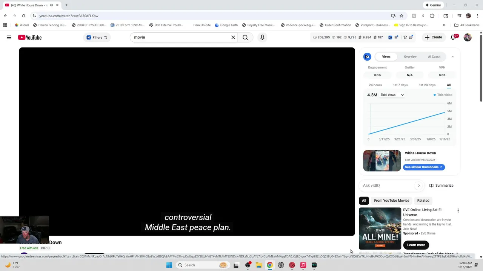This screenshot has width=483, height=271.
Task: Click the clock stat showing 208,295
Action: (321, 37)
